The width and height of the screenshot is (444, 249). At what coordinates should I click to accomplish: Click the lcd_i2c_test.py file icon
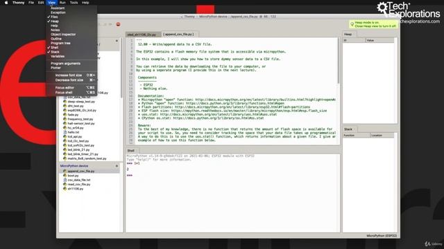(x=65, y=141)
